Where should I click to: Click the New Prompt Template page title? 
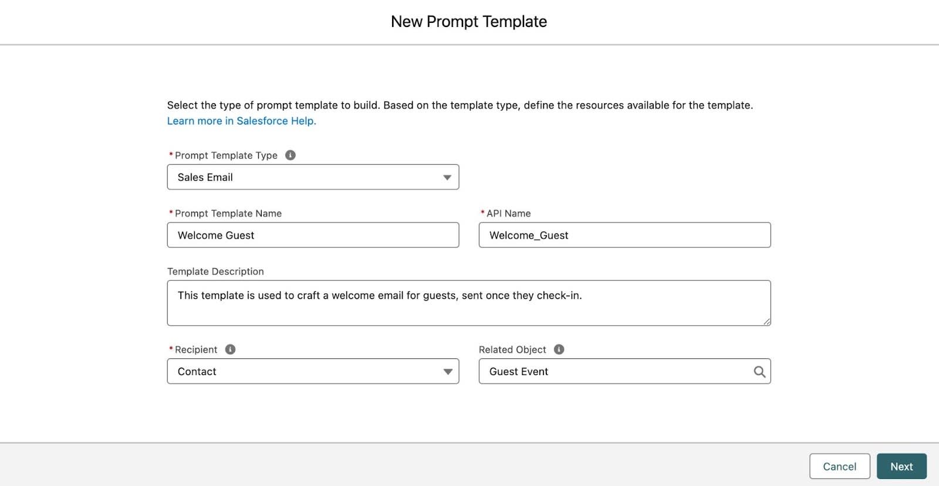(468, 21)
